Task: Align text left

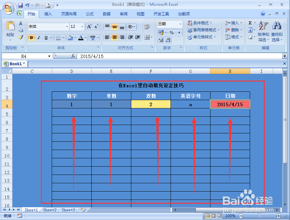Action: point(107,37)
